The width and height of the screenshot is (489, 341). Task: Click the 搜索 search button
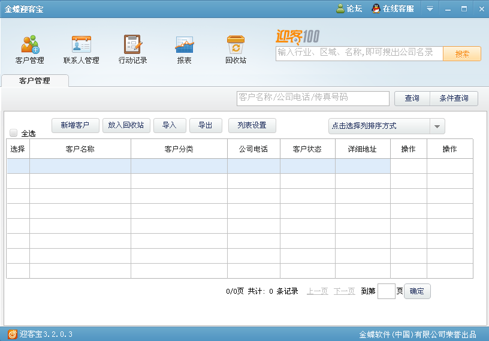click(x=462, y=54)
